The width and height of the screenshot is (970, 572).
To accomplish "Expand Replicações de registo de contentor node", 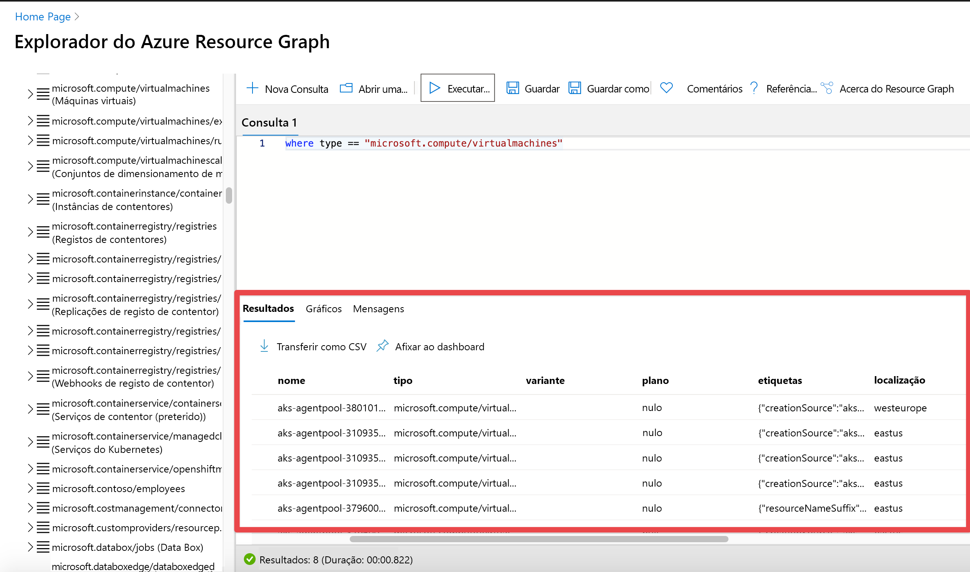I will pyautogui.click(x=30, y=304).
